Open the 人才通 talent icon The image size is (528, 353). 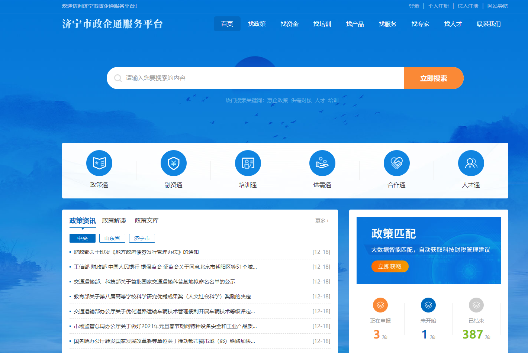click(x=471, y=163)
